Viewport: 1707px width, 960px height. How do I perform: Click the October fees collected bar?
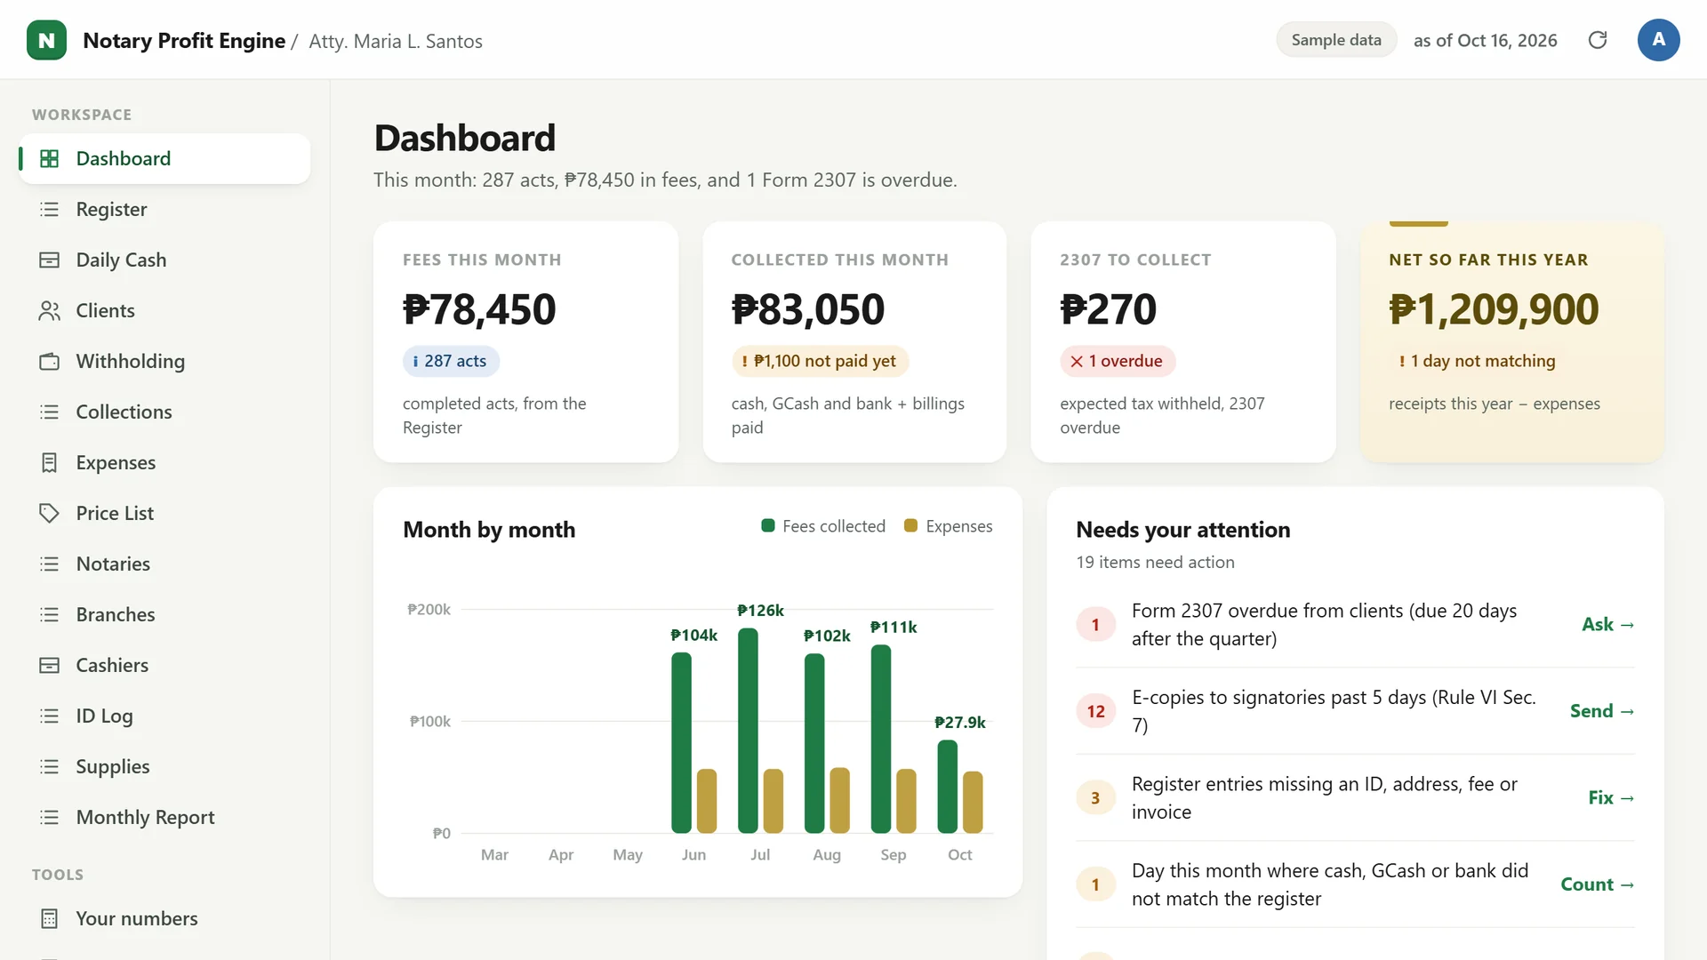click(x=948, y=786)
